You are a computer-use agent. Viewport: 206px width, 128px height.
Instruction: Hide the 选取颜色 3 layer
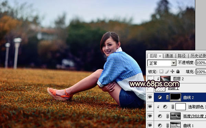[150, 107]
